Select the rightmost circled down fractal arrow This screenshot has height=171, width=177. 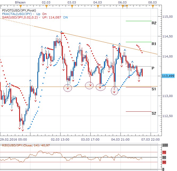tap(115, 92)
